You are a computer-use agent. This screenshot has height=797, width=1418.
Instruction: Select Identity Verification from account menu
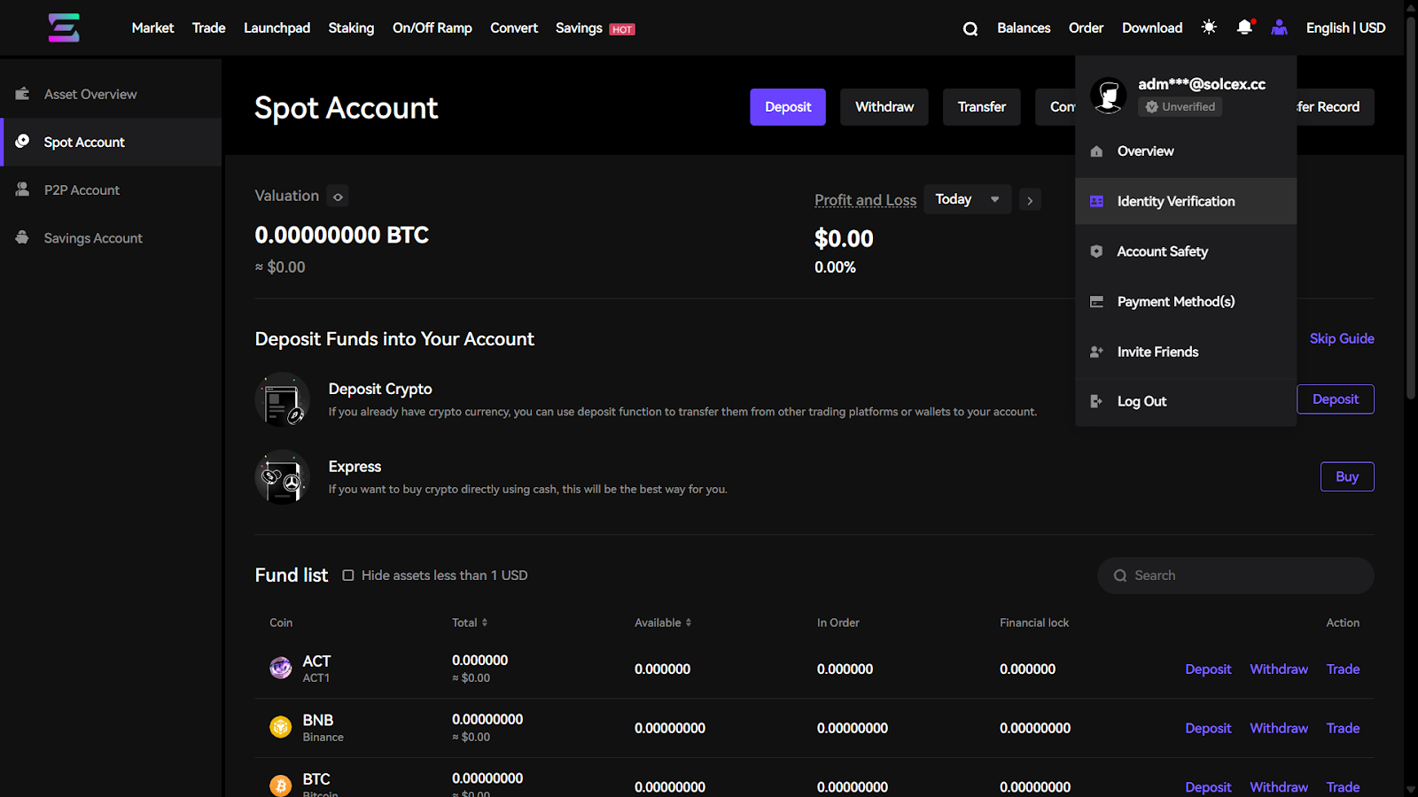(x=1175, y=201)
